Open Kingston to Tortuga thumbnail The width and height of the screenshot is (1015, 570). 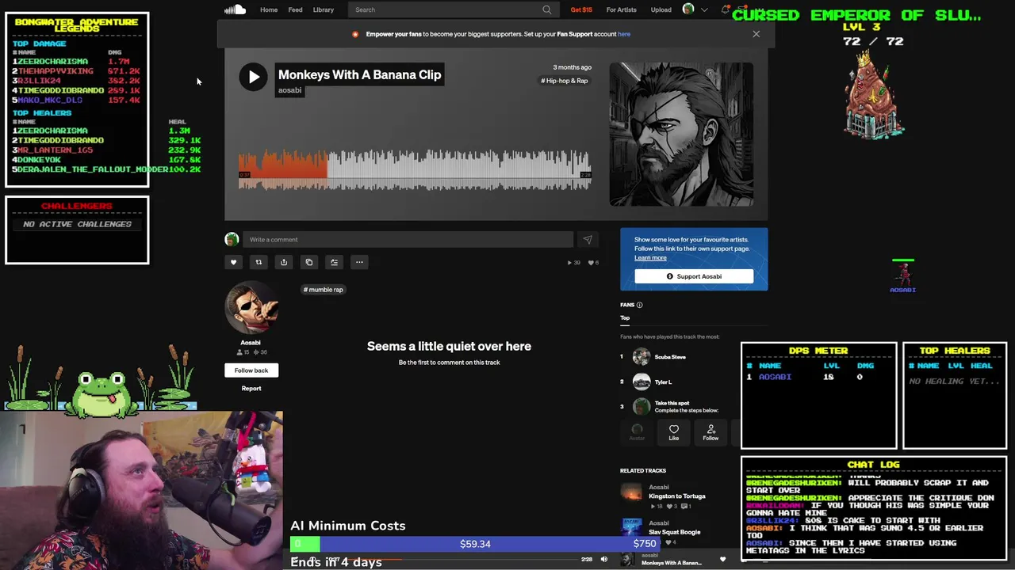(x=631, y=494)
